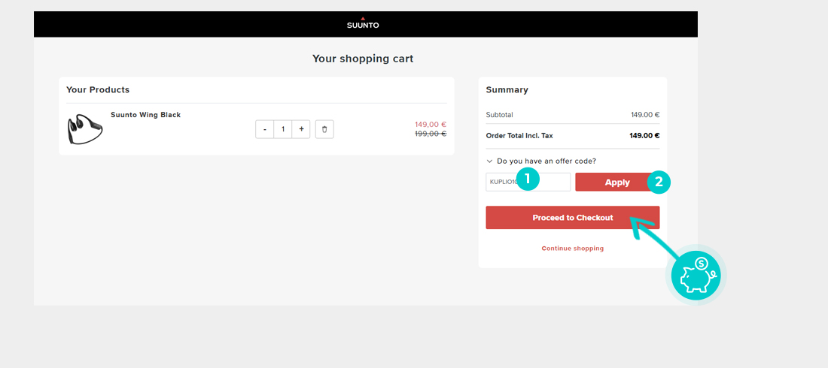Viewport: 828px width, 368px height.
Task: Click the Your Products heading
Action: tap(98, 89)
